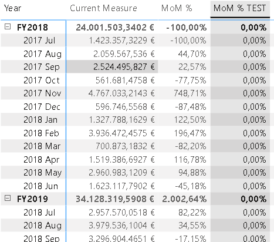Select the 2017 Sep row label
Screen dimensions: 274x242
pyautogui.click(x=42, y=67)
